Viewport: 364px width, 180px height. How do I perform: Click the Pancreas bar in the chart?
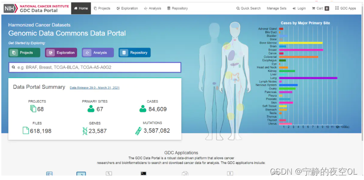tap(286, 92)
